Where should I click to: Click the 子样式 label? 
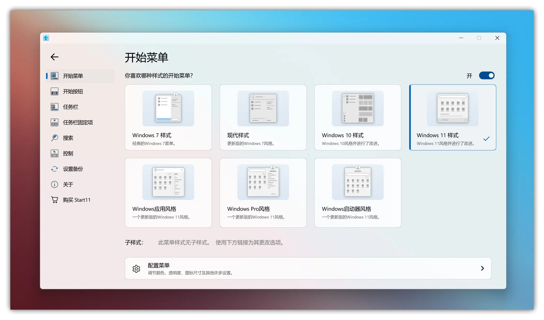(x=134, y=243)
